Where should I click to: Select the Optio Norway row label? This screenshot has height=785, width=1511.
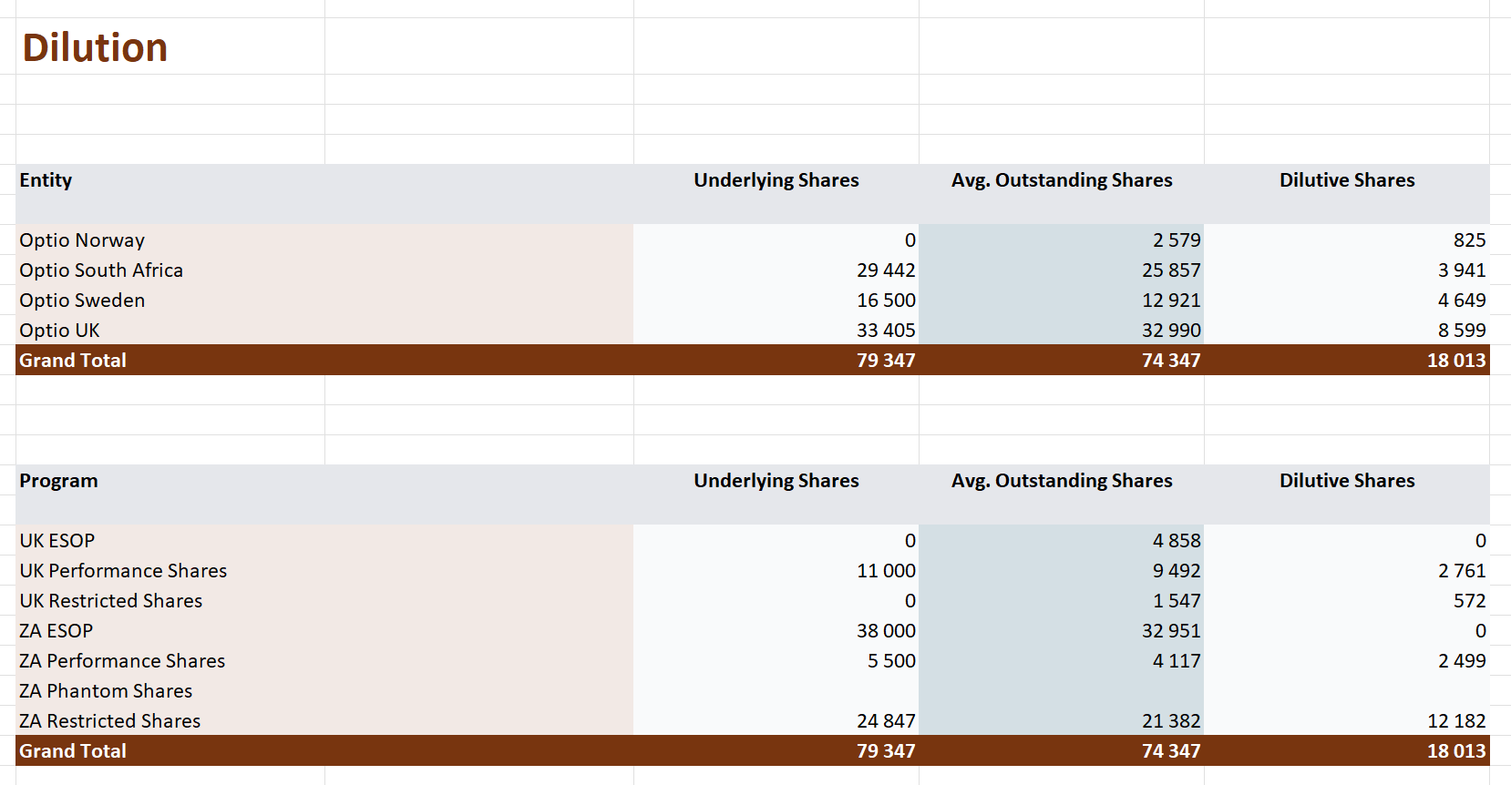pyautogui.click(x=82, y=240)
